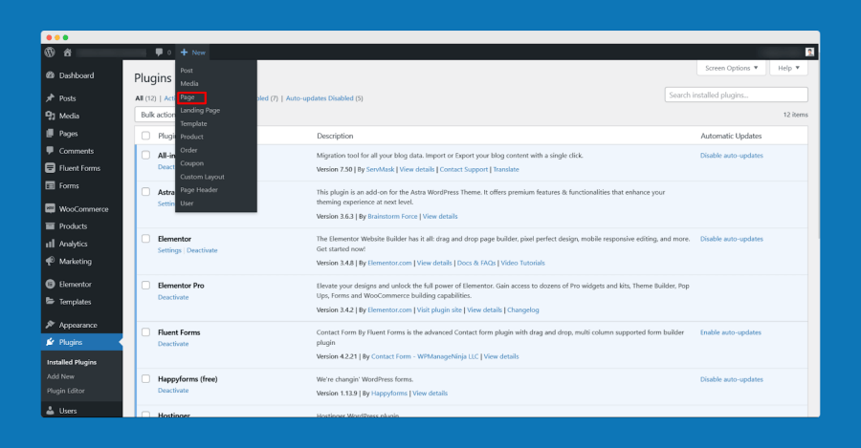Deactivate the Elementor Pro plugin
The height and width of the screenshot is (448, 861).
tap(173, 297)
